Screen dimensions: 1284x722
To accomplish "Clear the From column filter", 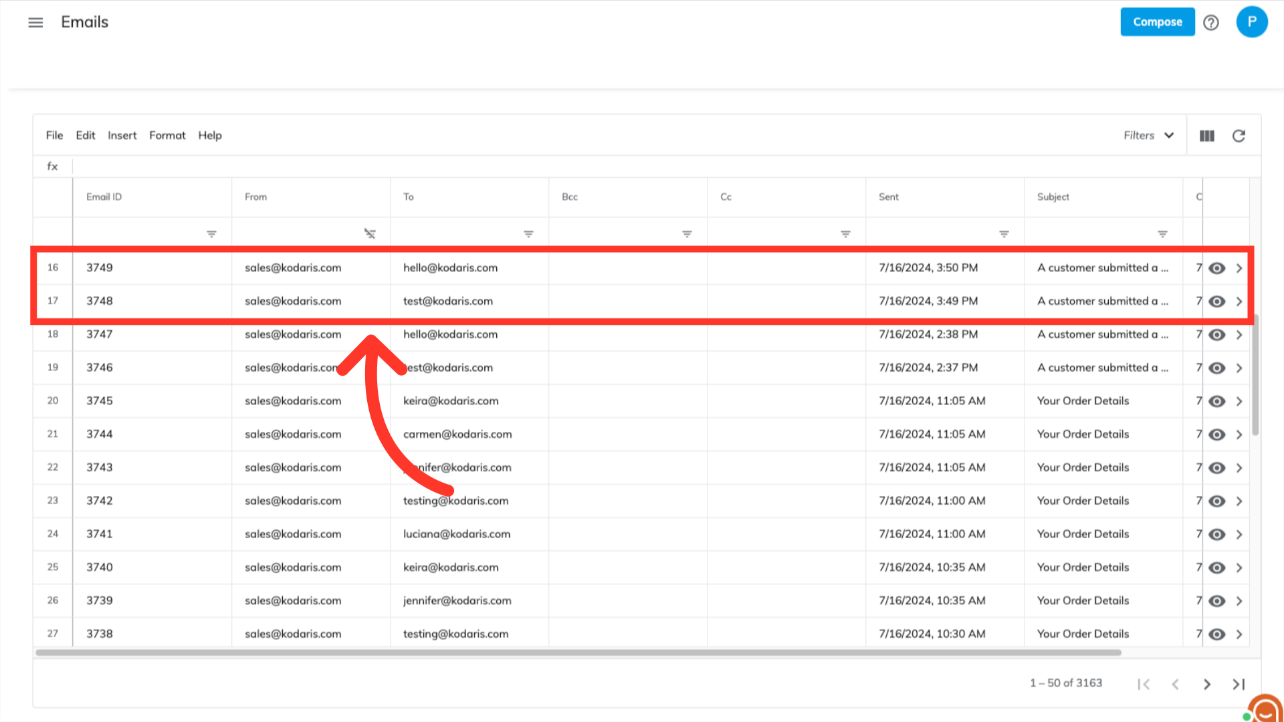I will (x=369, y=234).
